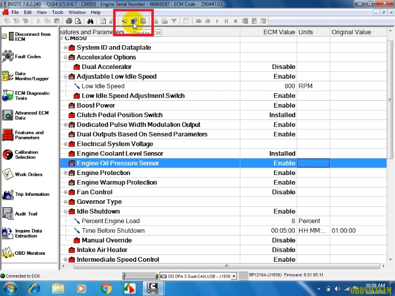Select the Percent Engine Load parameter
This screenshot has height=296, width=395.
click(x=111, y=221)
